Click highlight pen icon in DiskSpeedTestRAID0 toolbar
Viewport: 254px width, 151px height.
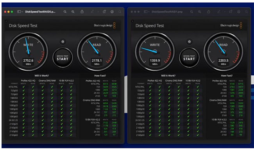pyautogui.click(x=92, y=12)
